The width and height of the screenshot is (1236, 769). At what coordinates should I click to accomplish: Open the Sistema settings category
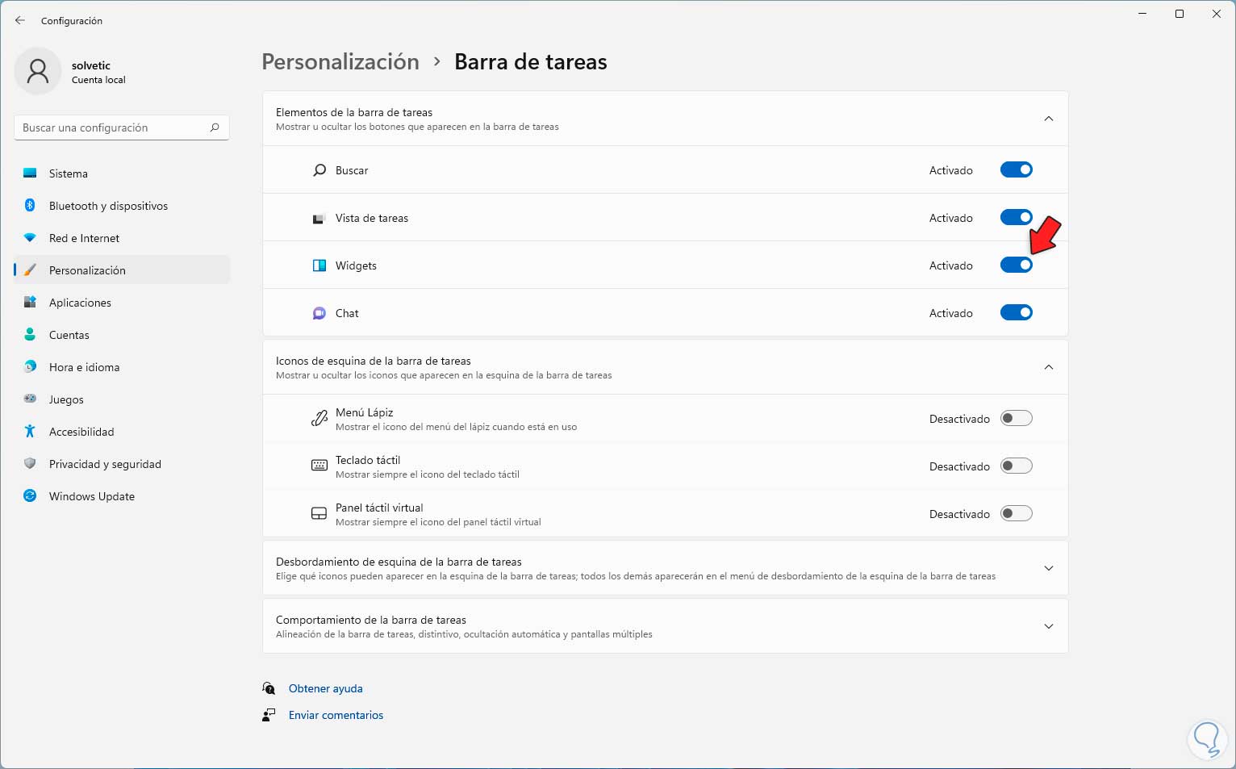(x=69, y=173)
